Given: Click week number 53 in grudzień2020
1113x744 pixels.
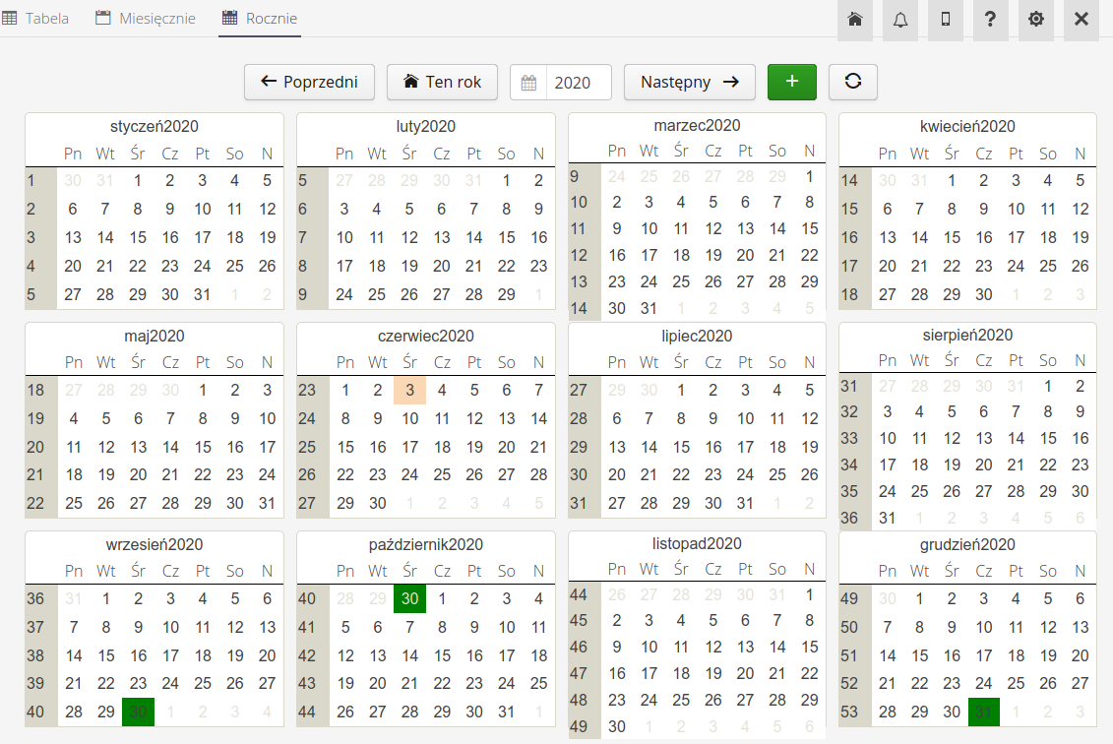Looking at the screenshot, I should [x=849, y=712].
